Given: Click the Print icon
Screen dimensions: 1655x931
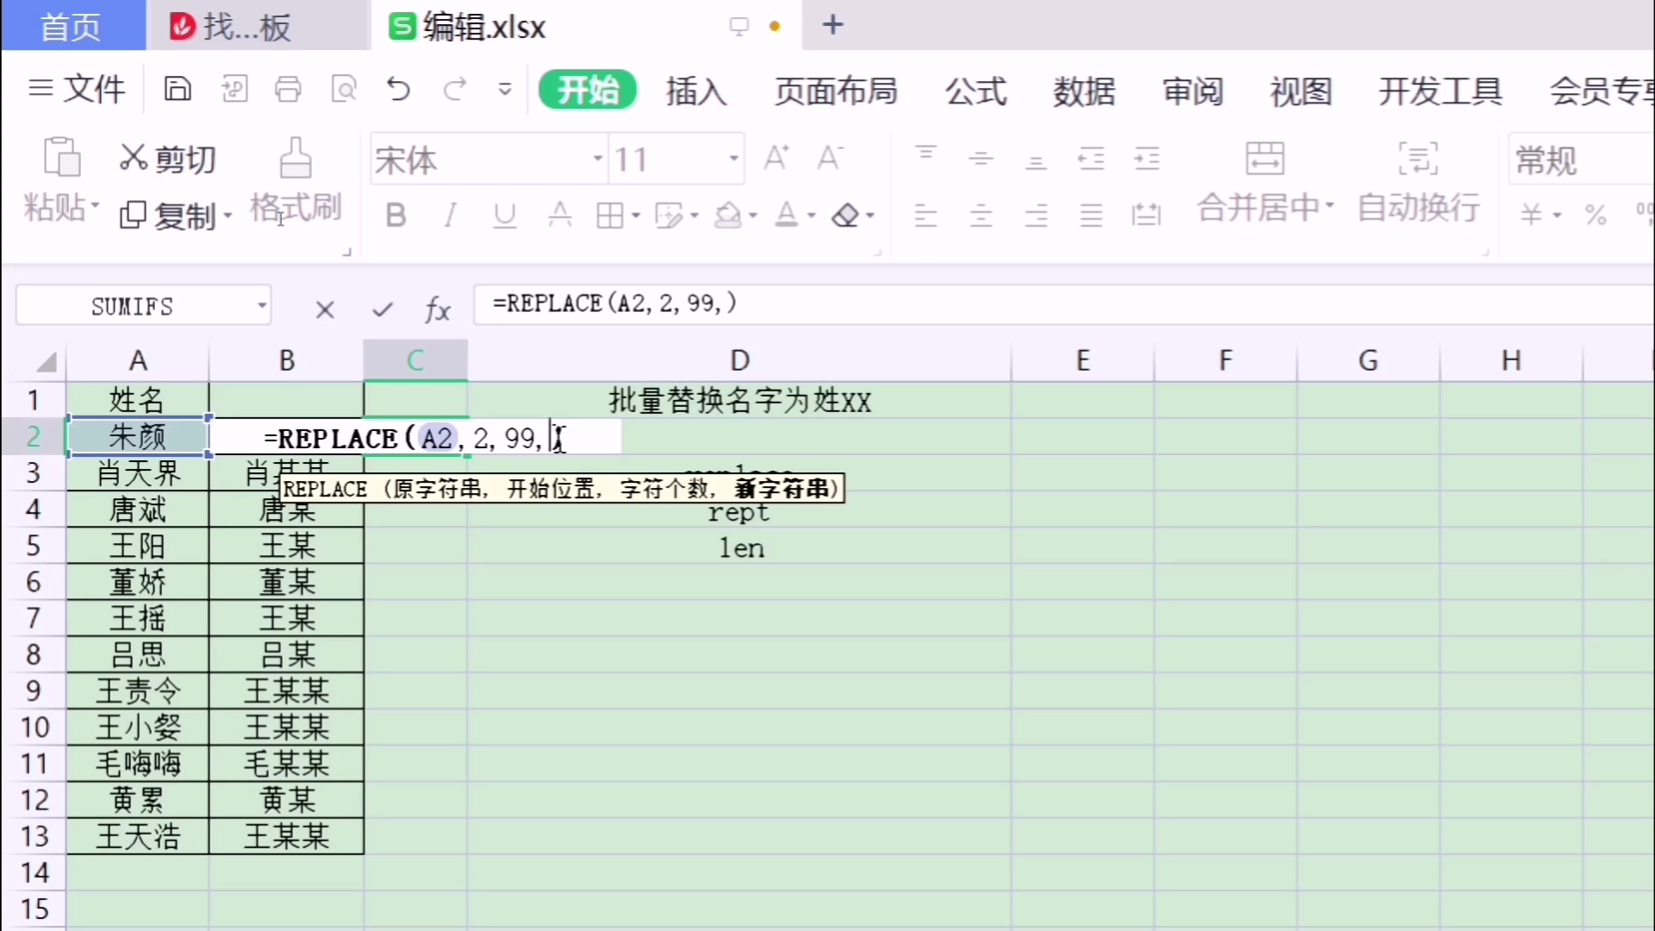Looking at the screenshot, I should (x=289, y=89).
